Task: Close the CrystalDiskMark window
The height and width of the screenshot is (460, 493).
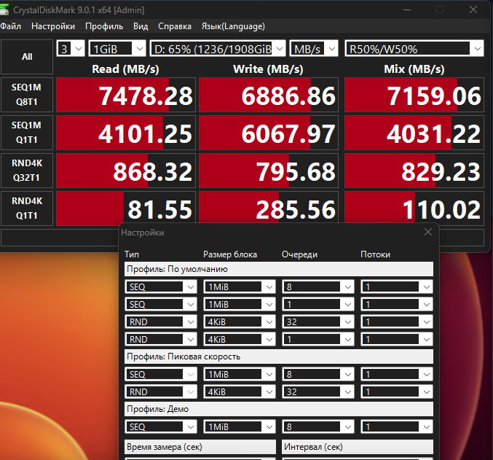Action: coord(473,9)
